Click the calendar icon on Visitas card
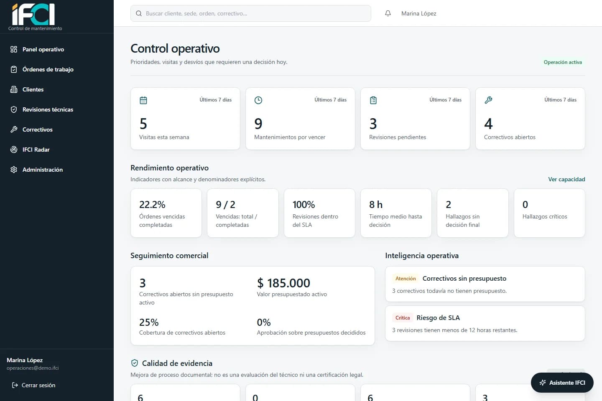Viewport: 602px width, 401px height. (143, 100)
